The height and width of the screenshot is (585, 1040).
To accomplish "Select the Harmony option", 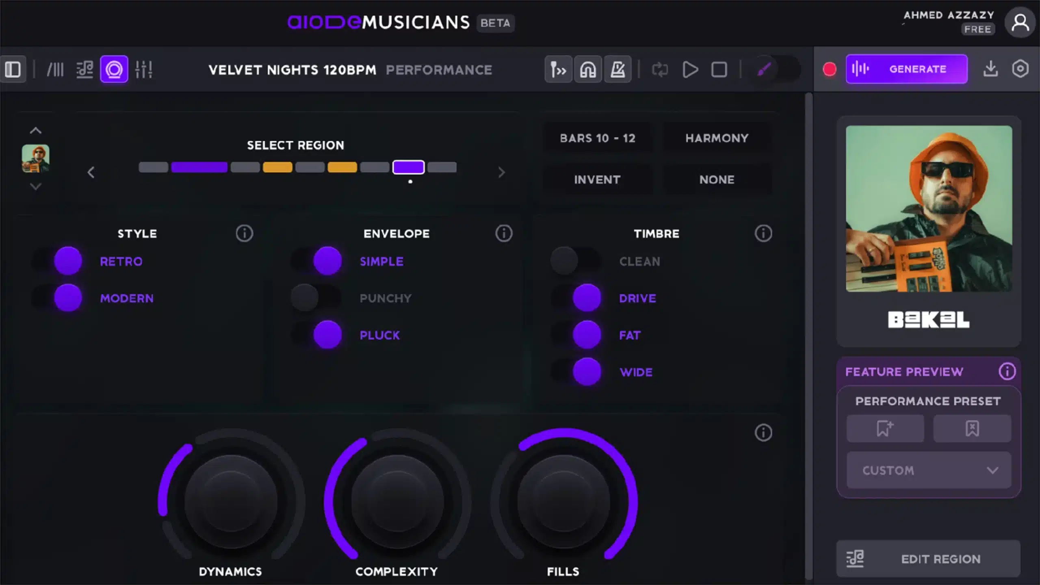I will point(716,138).
